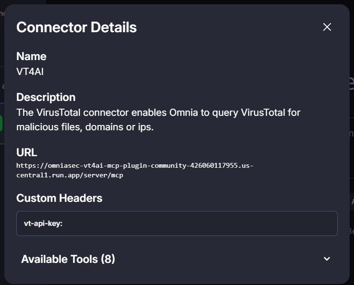Screen dimensions: 354x285
Task: Click inside the vt-api-key header field
Action: tap(192, 223)
